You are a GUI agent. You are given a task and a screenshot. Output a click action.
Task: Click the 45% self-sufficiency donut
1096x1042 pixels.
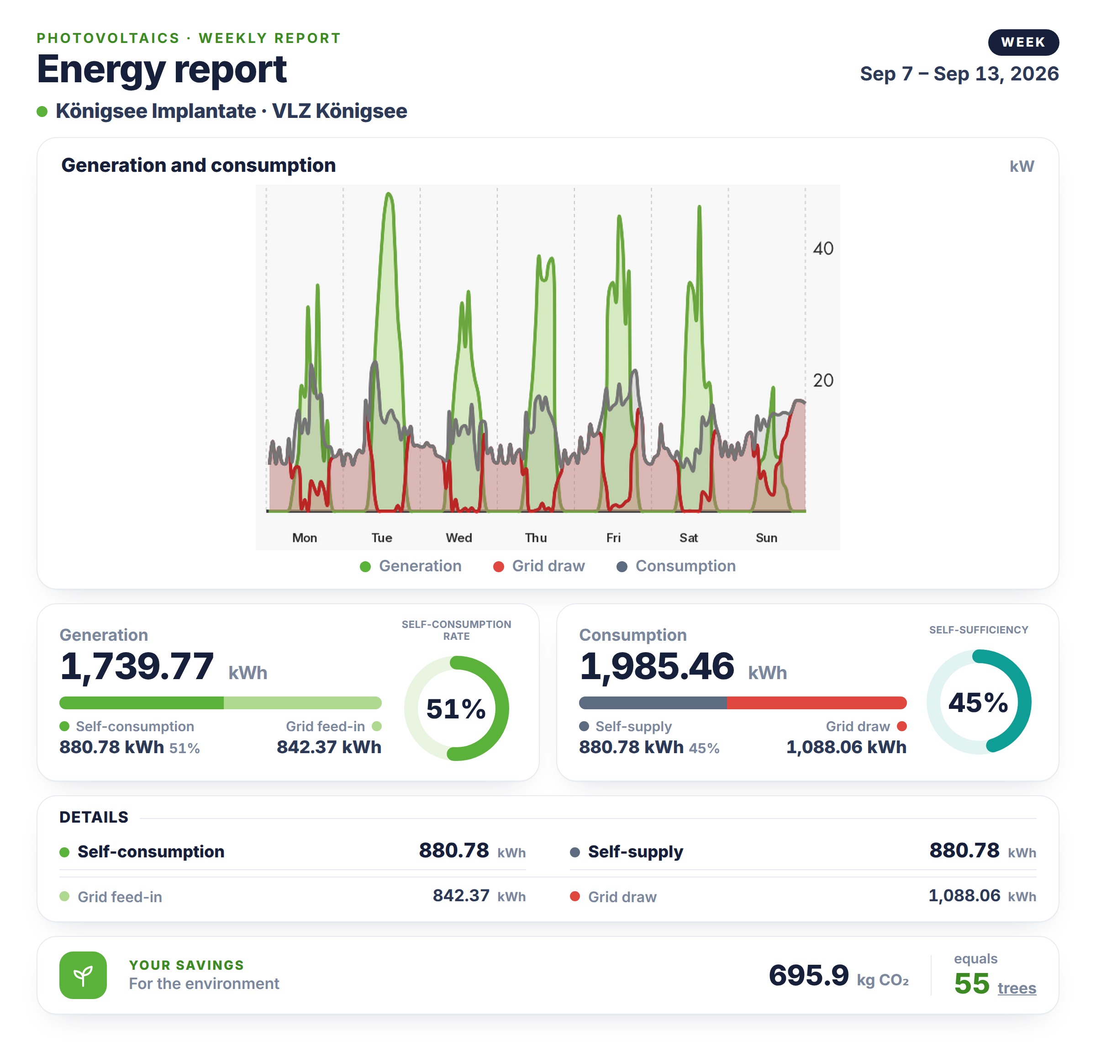(978, 702)
